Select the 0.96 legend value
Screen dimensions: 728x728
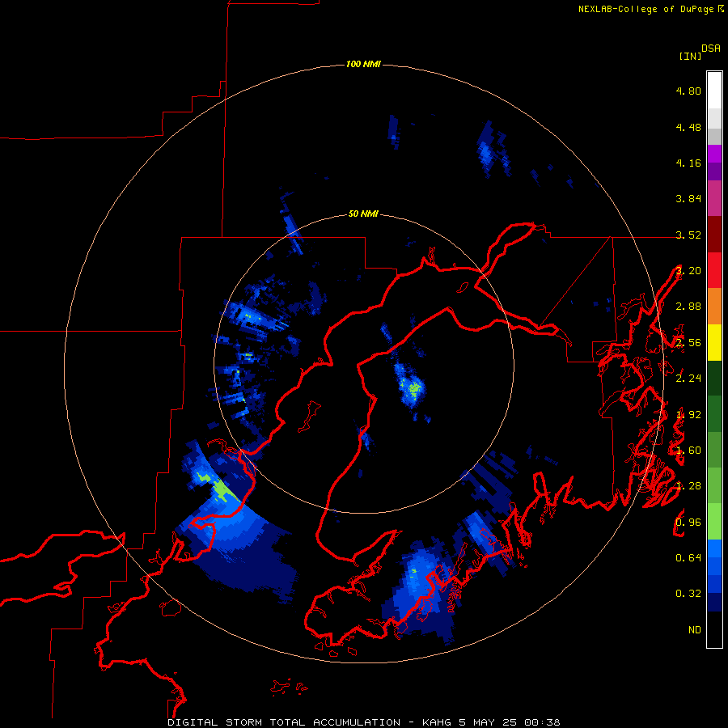click(688, 523)
